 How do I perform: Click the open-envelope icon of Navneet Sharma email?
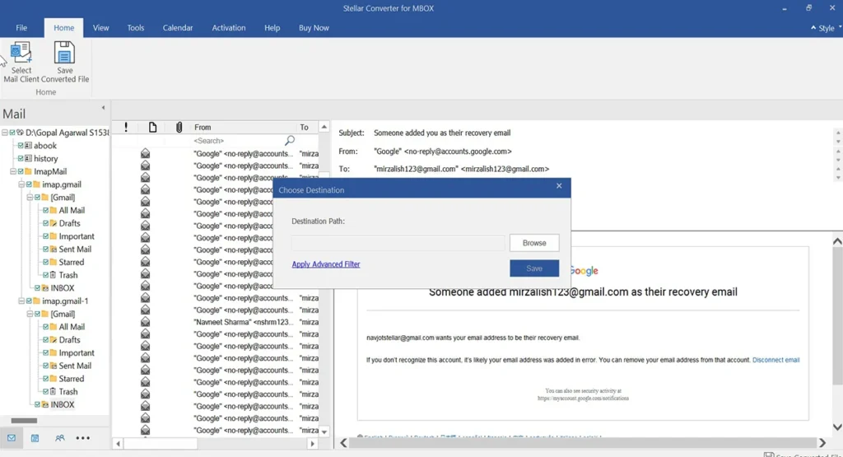145,322
